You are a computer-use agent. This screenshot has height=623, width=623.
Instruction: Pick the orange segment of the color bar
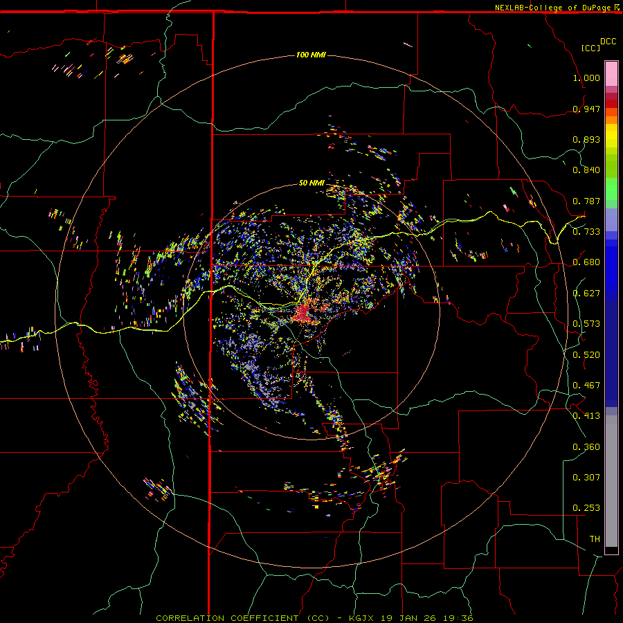(611, 120)
